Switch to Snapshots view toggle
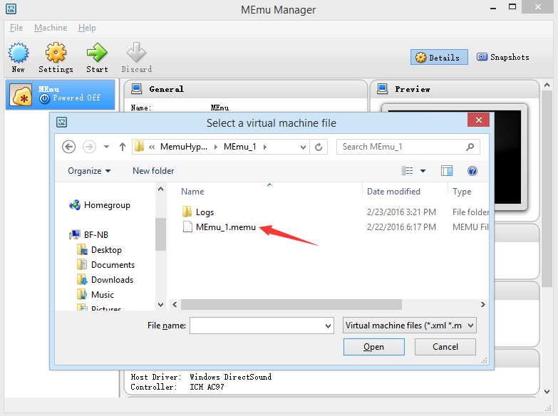The image size is (558, 416). point(503,58)
